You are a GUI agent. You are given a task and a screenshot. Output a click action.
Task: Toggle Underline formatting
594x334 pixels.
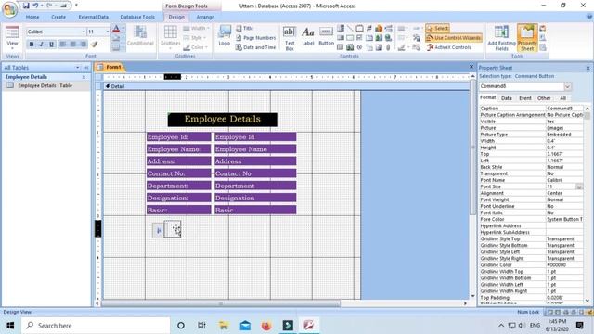[52, 45]
